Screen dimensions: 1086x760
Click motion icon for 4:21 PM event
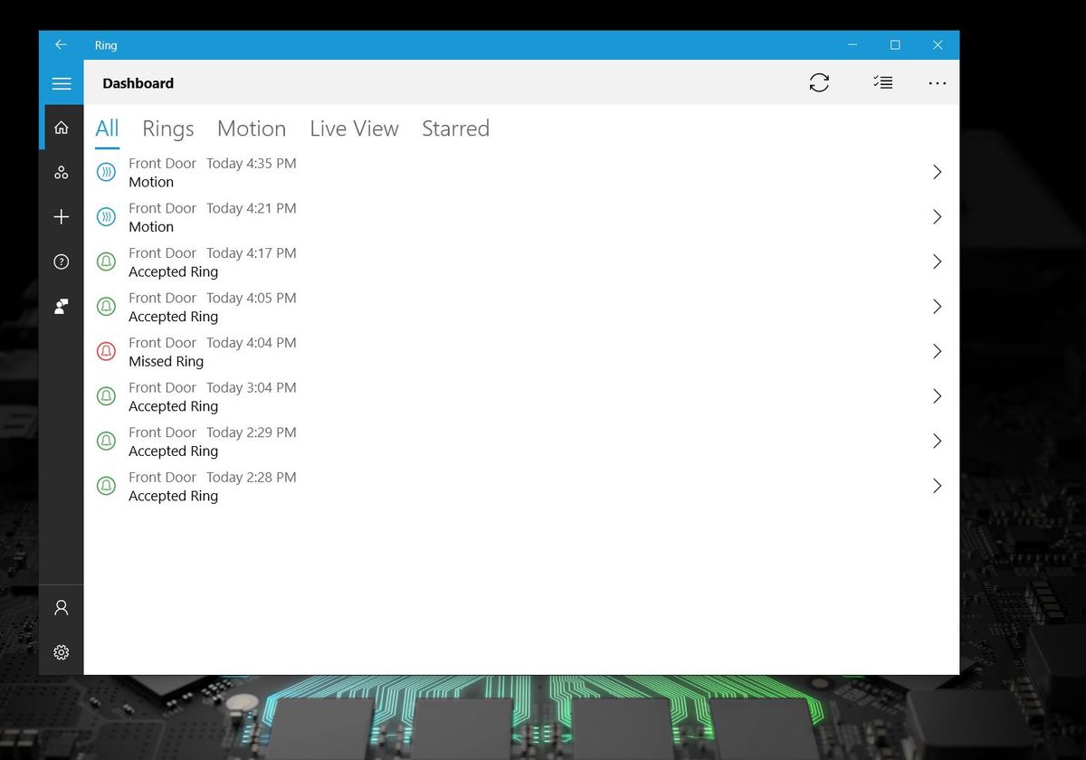pos(107,217)
